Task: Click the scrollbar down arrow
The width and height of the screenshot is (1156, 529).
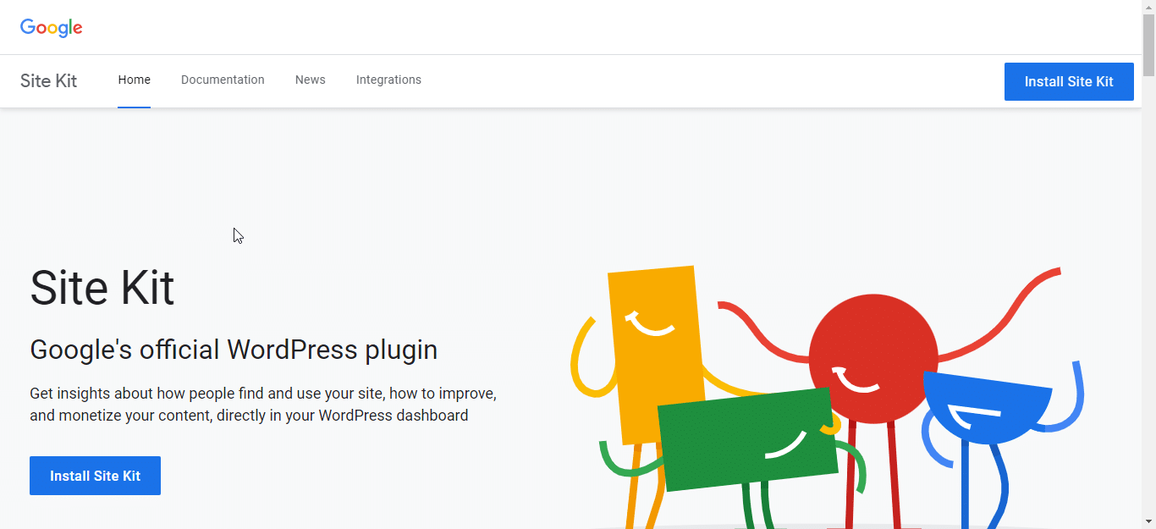Action: click(x=1149, y=523)
